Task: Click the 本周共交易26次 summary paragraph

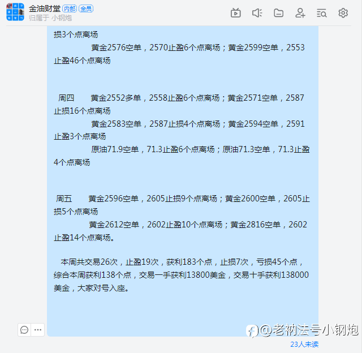Action: (181, 275)
